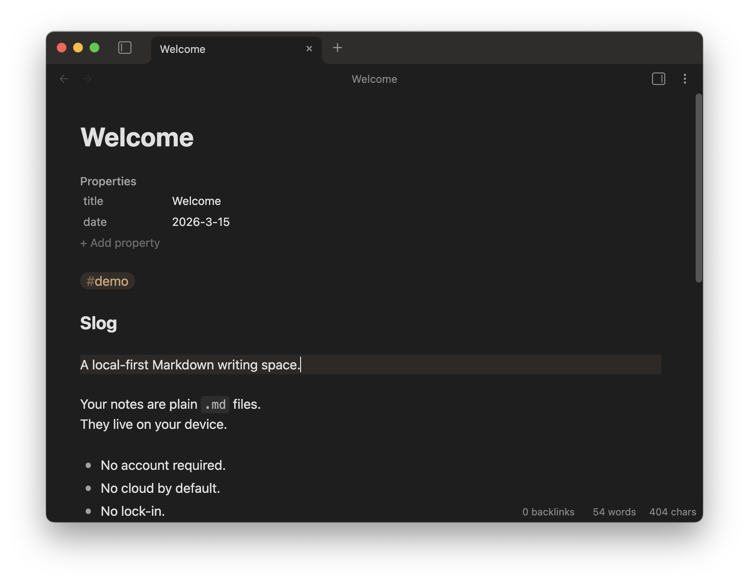The image size is (749, 583).
Task: Edit the title property value Welcome
Action: pos(196,201)
